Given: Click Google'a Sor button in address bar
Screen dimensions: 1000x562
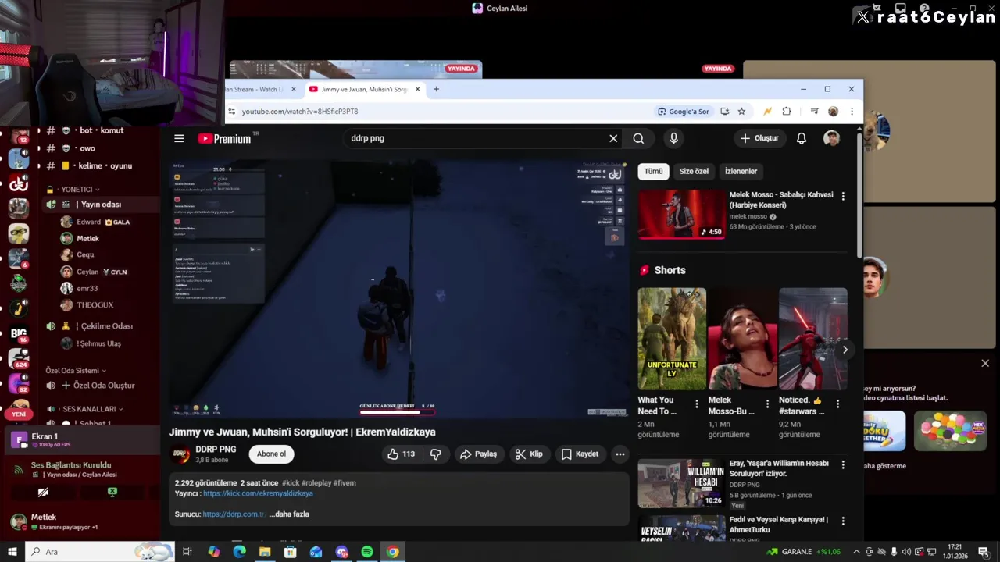Looking at the screenshot, I should click(x=684, y=112).
